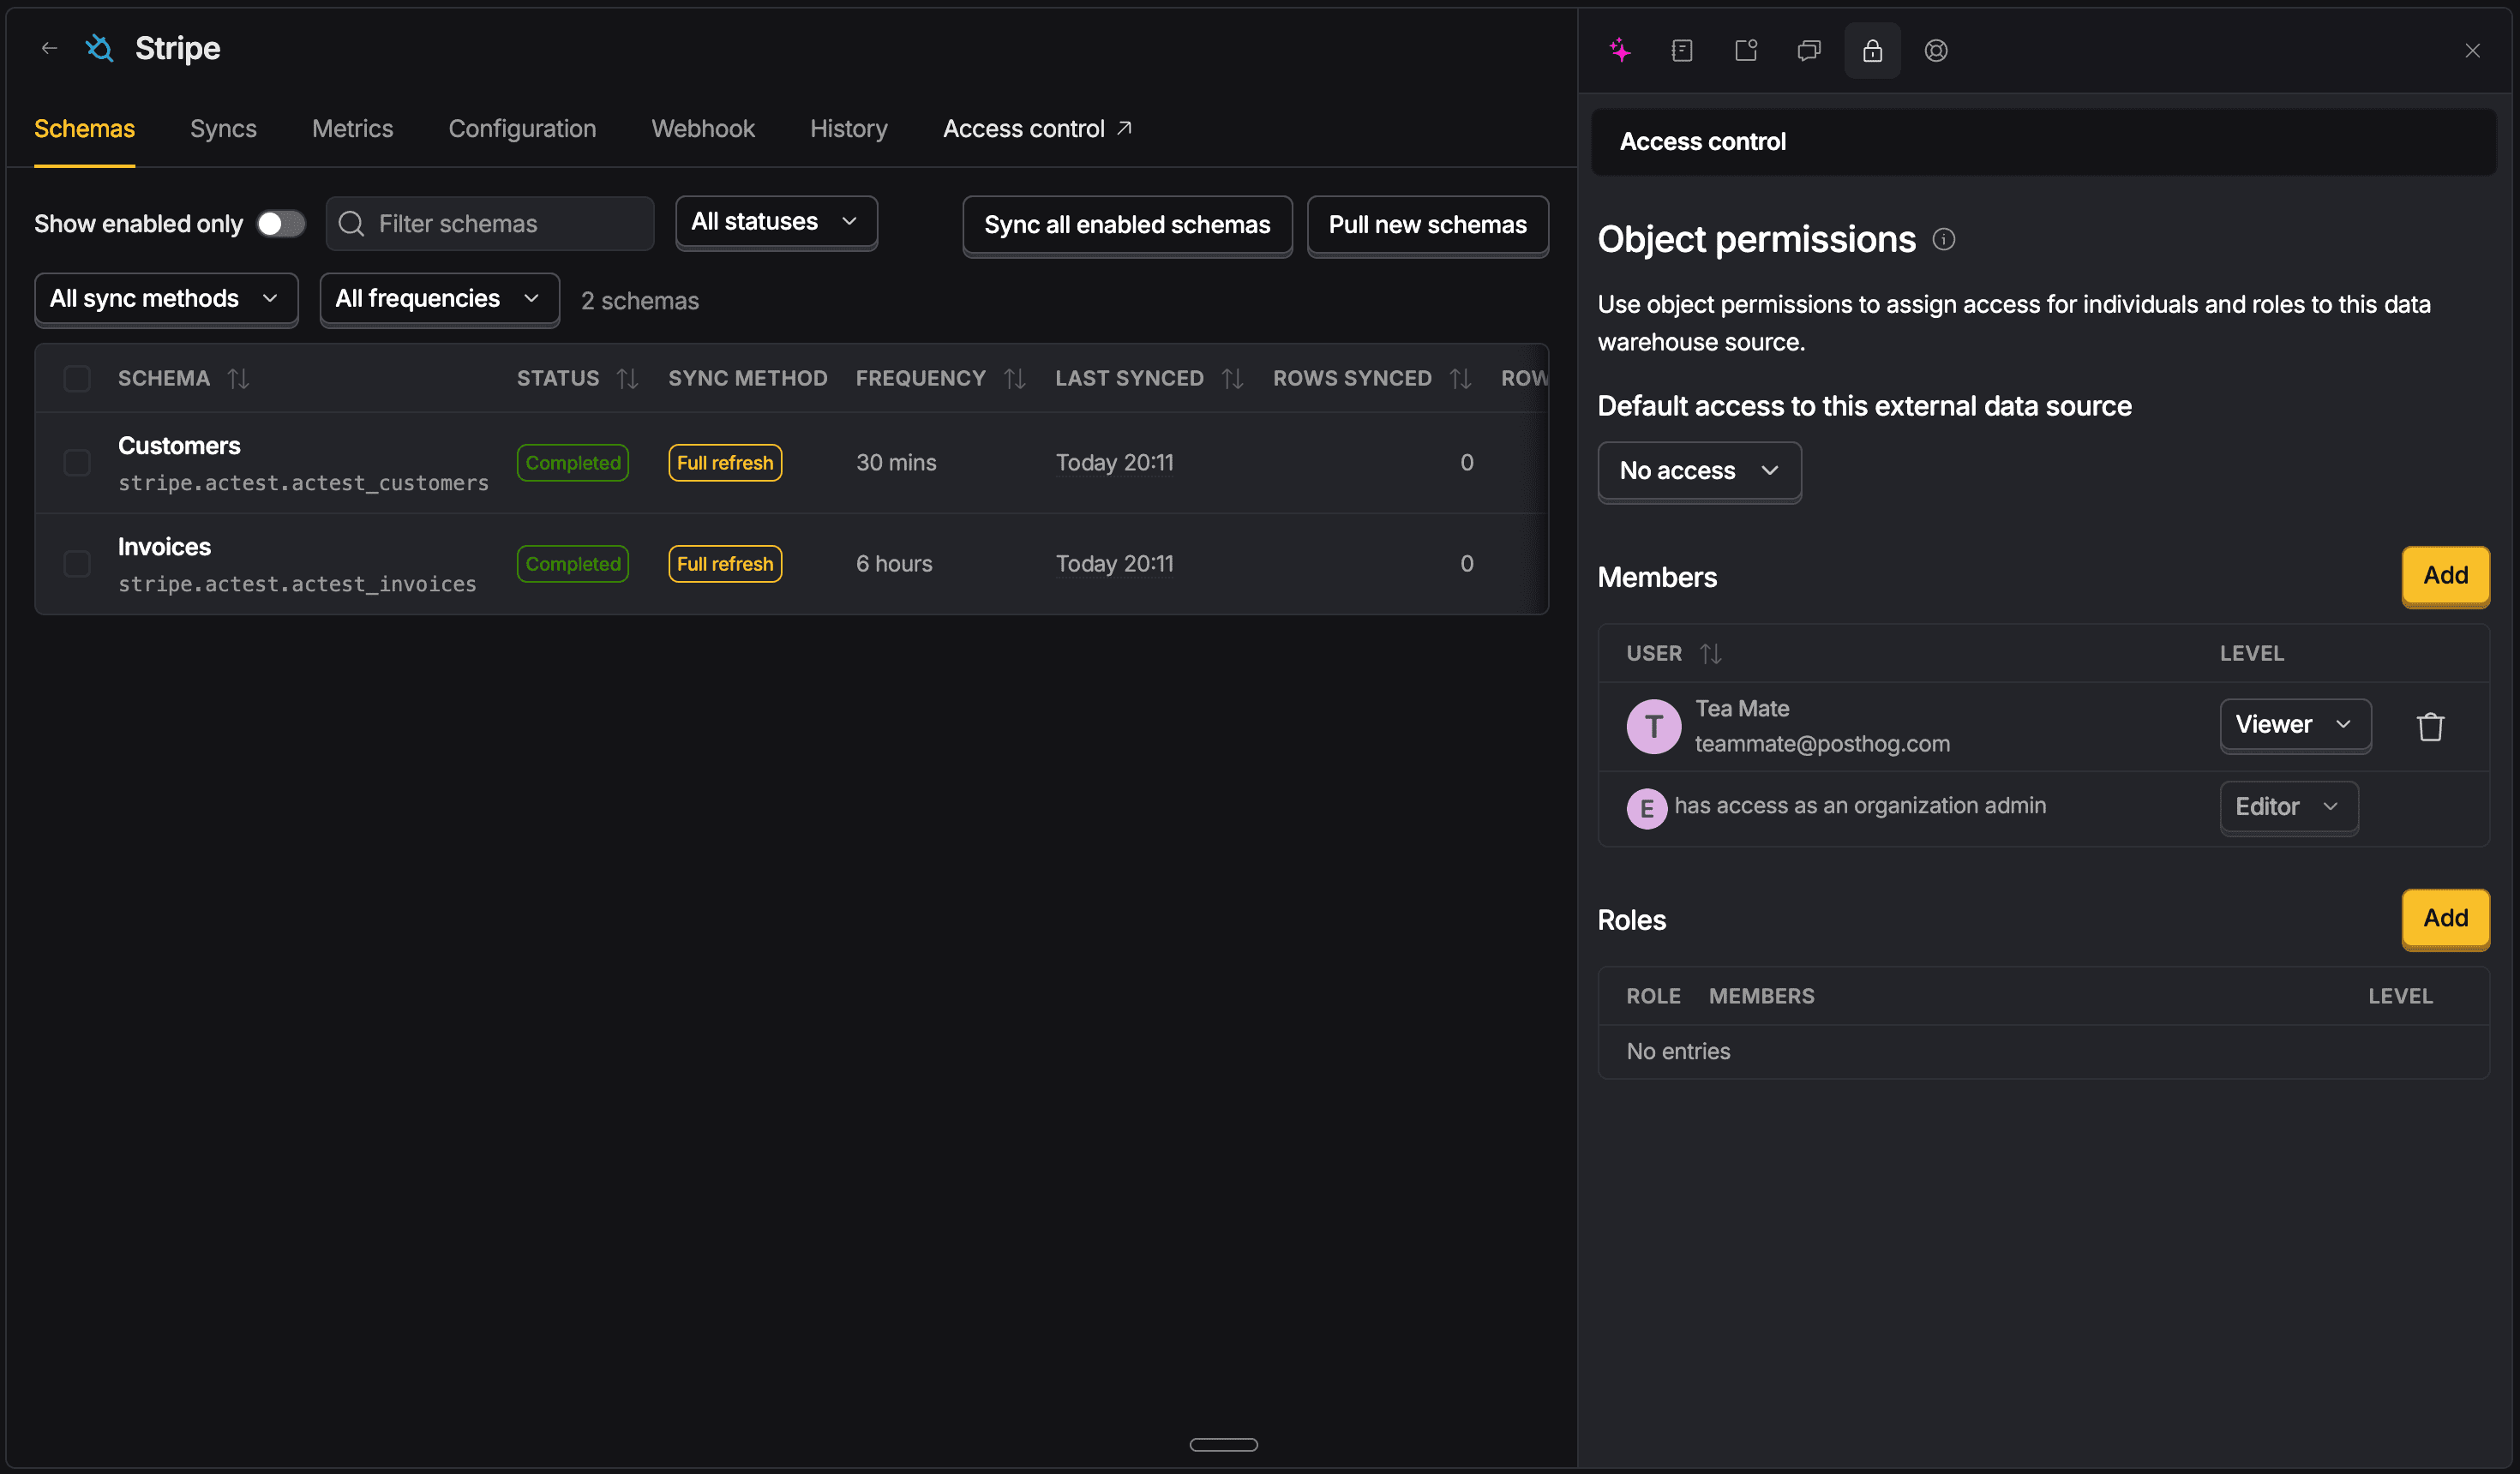Click Completed status badge for Customers

click(x=573, y=462)
